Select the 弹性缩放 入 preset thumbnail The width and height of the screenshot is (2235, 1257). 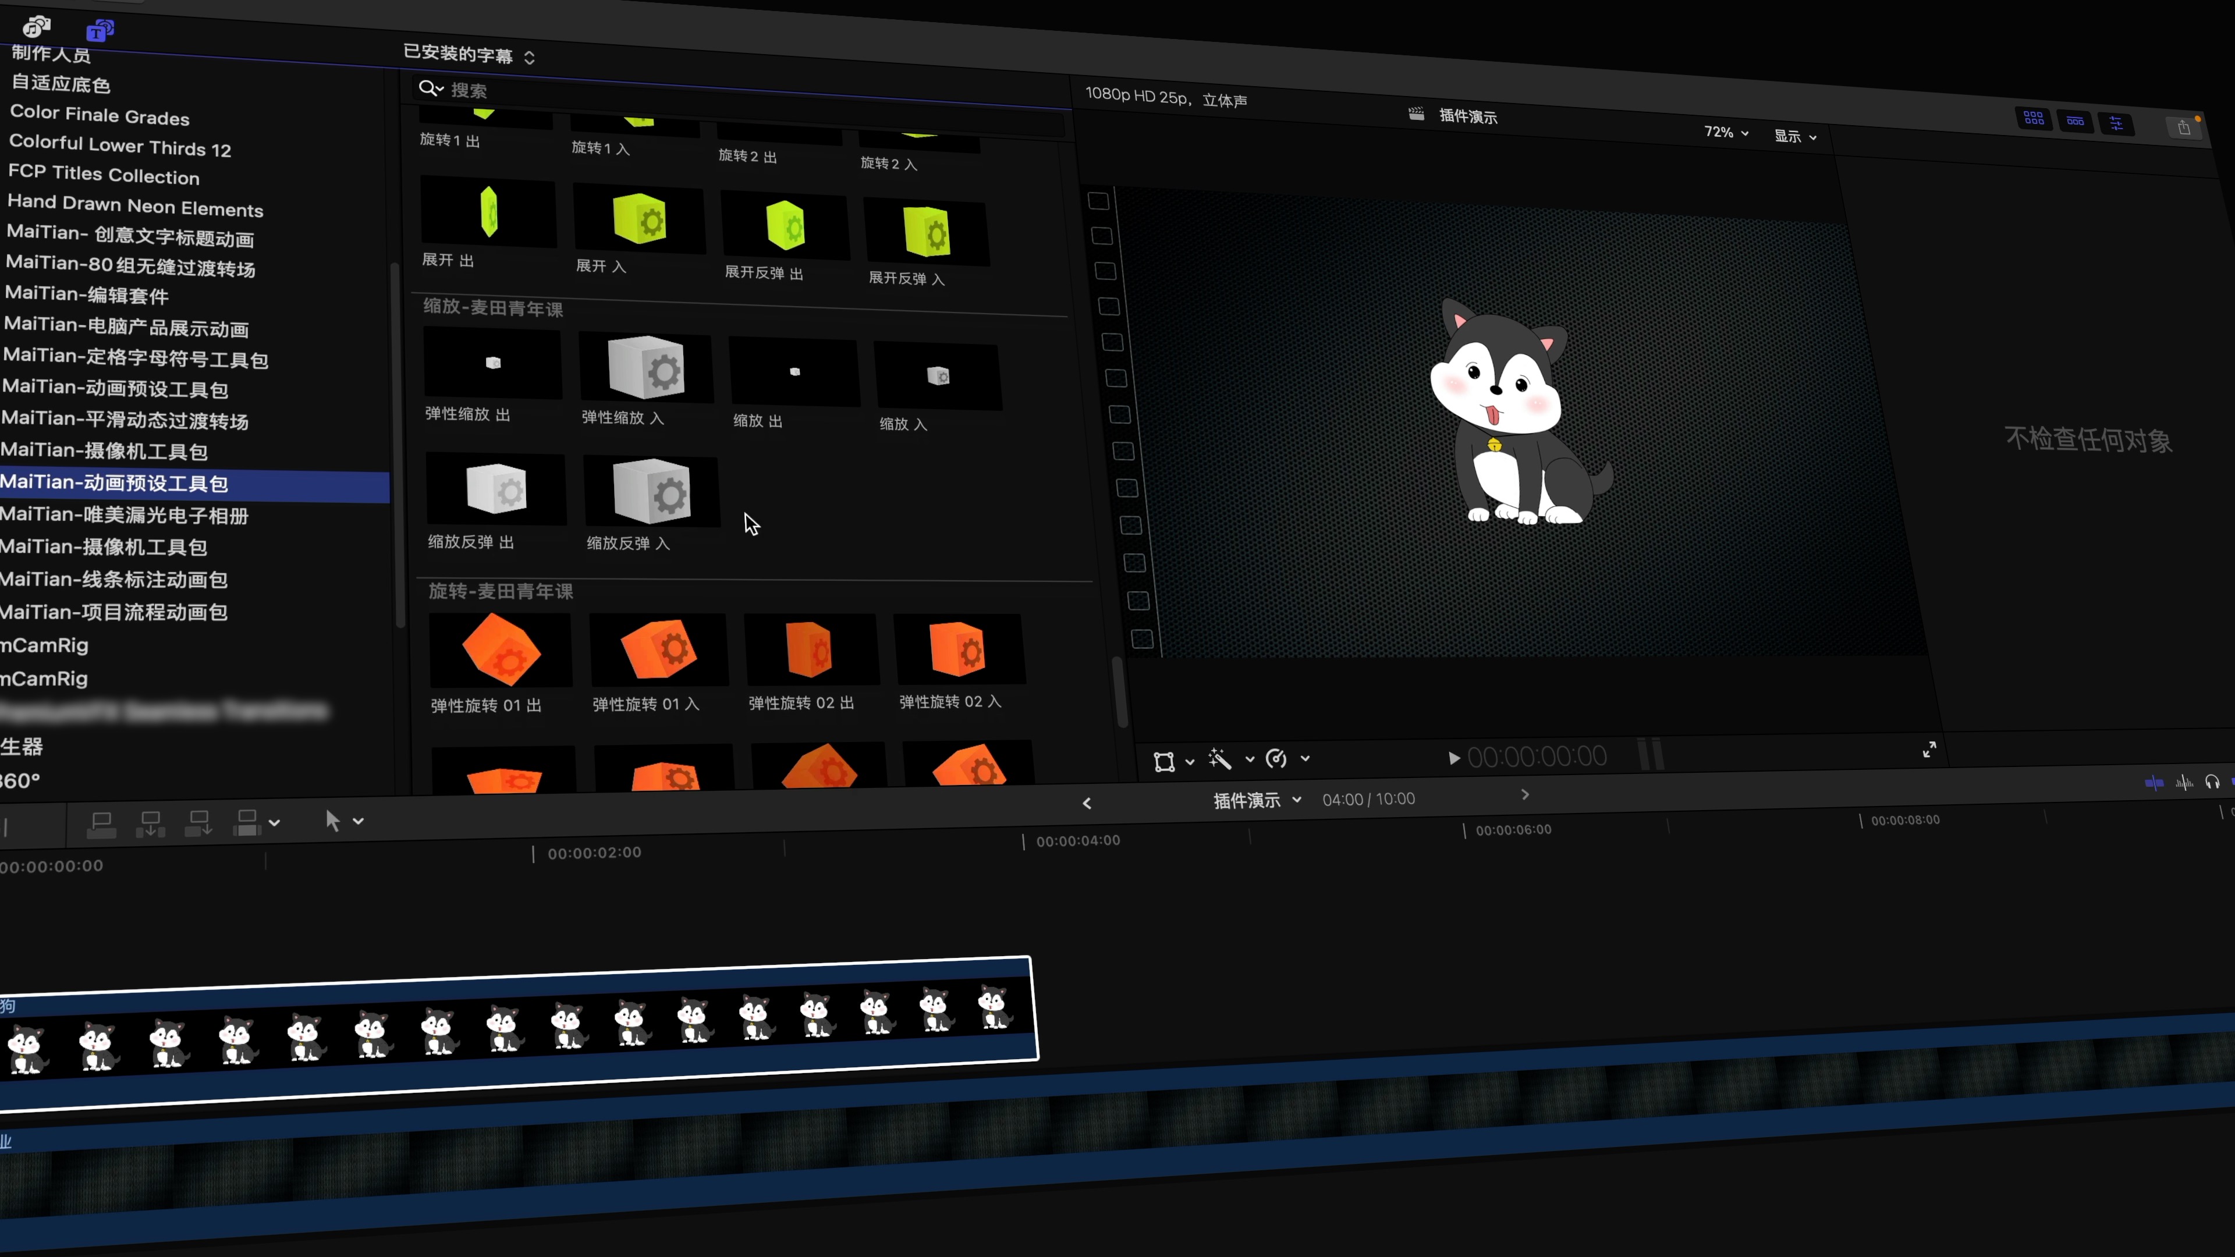[x=645, y=369]
